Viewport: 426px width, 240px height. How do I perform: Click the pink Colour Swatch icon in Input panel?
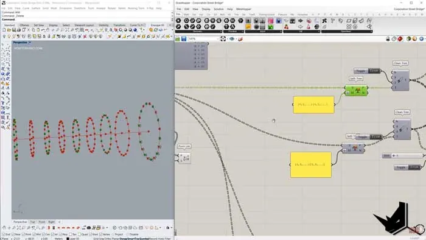click(270, 21)
